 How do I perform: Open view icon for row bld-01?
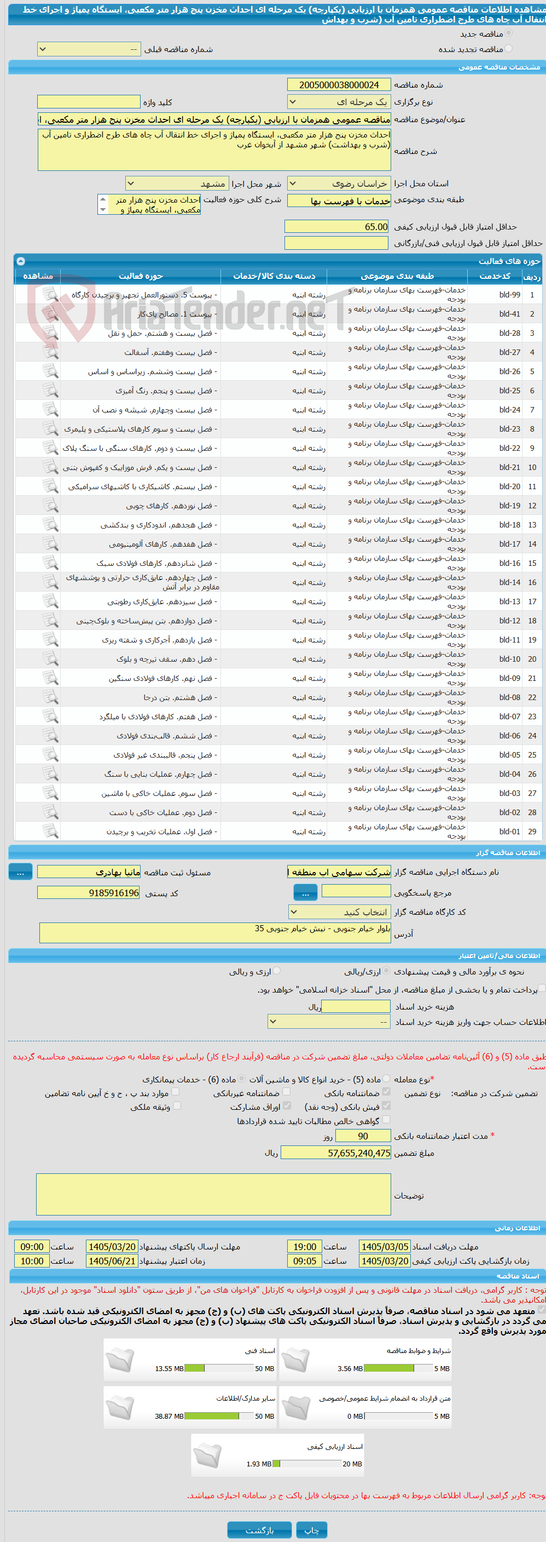(51, 831)
